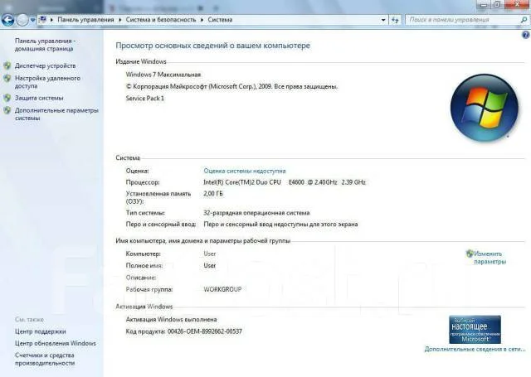Select 'Панель управления' breadcrumb
The width and height of the screenshot is (531, 377).
(x=85, y=20)
